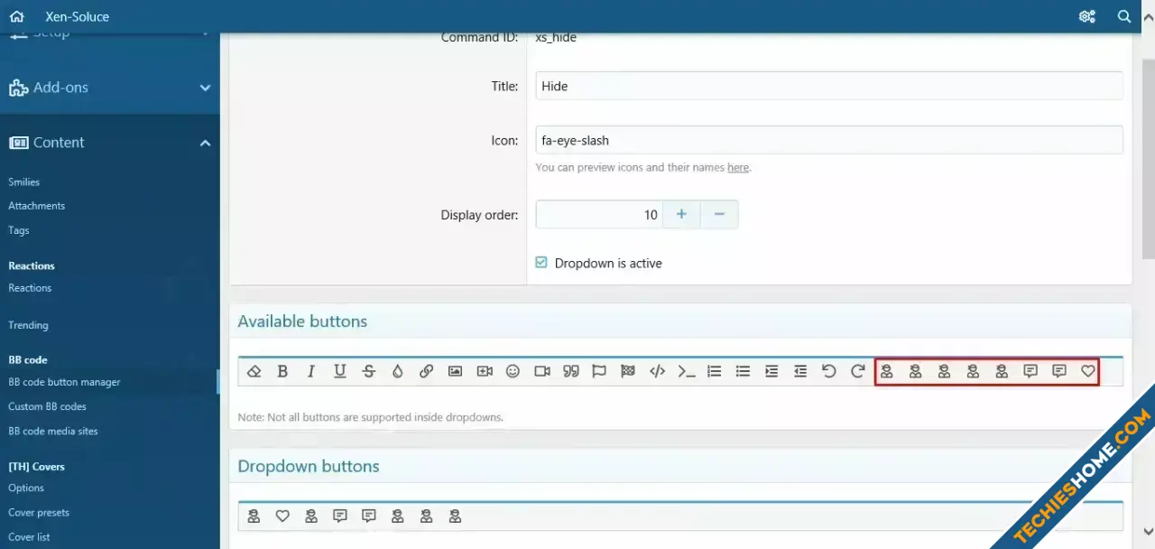Click into the Icon field fa-eye-slash
The width and height of the screenshot is (1155, 549).
click(829, 140)
